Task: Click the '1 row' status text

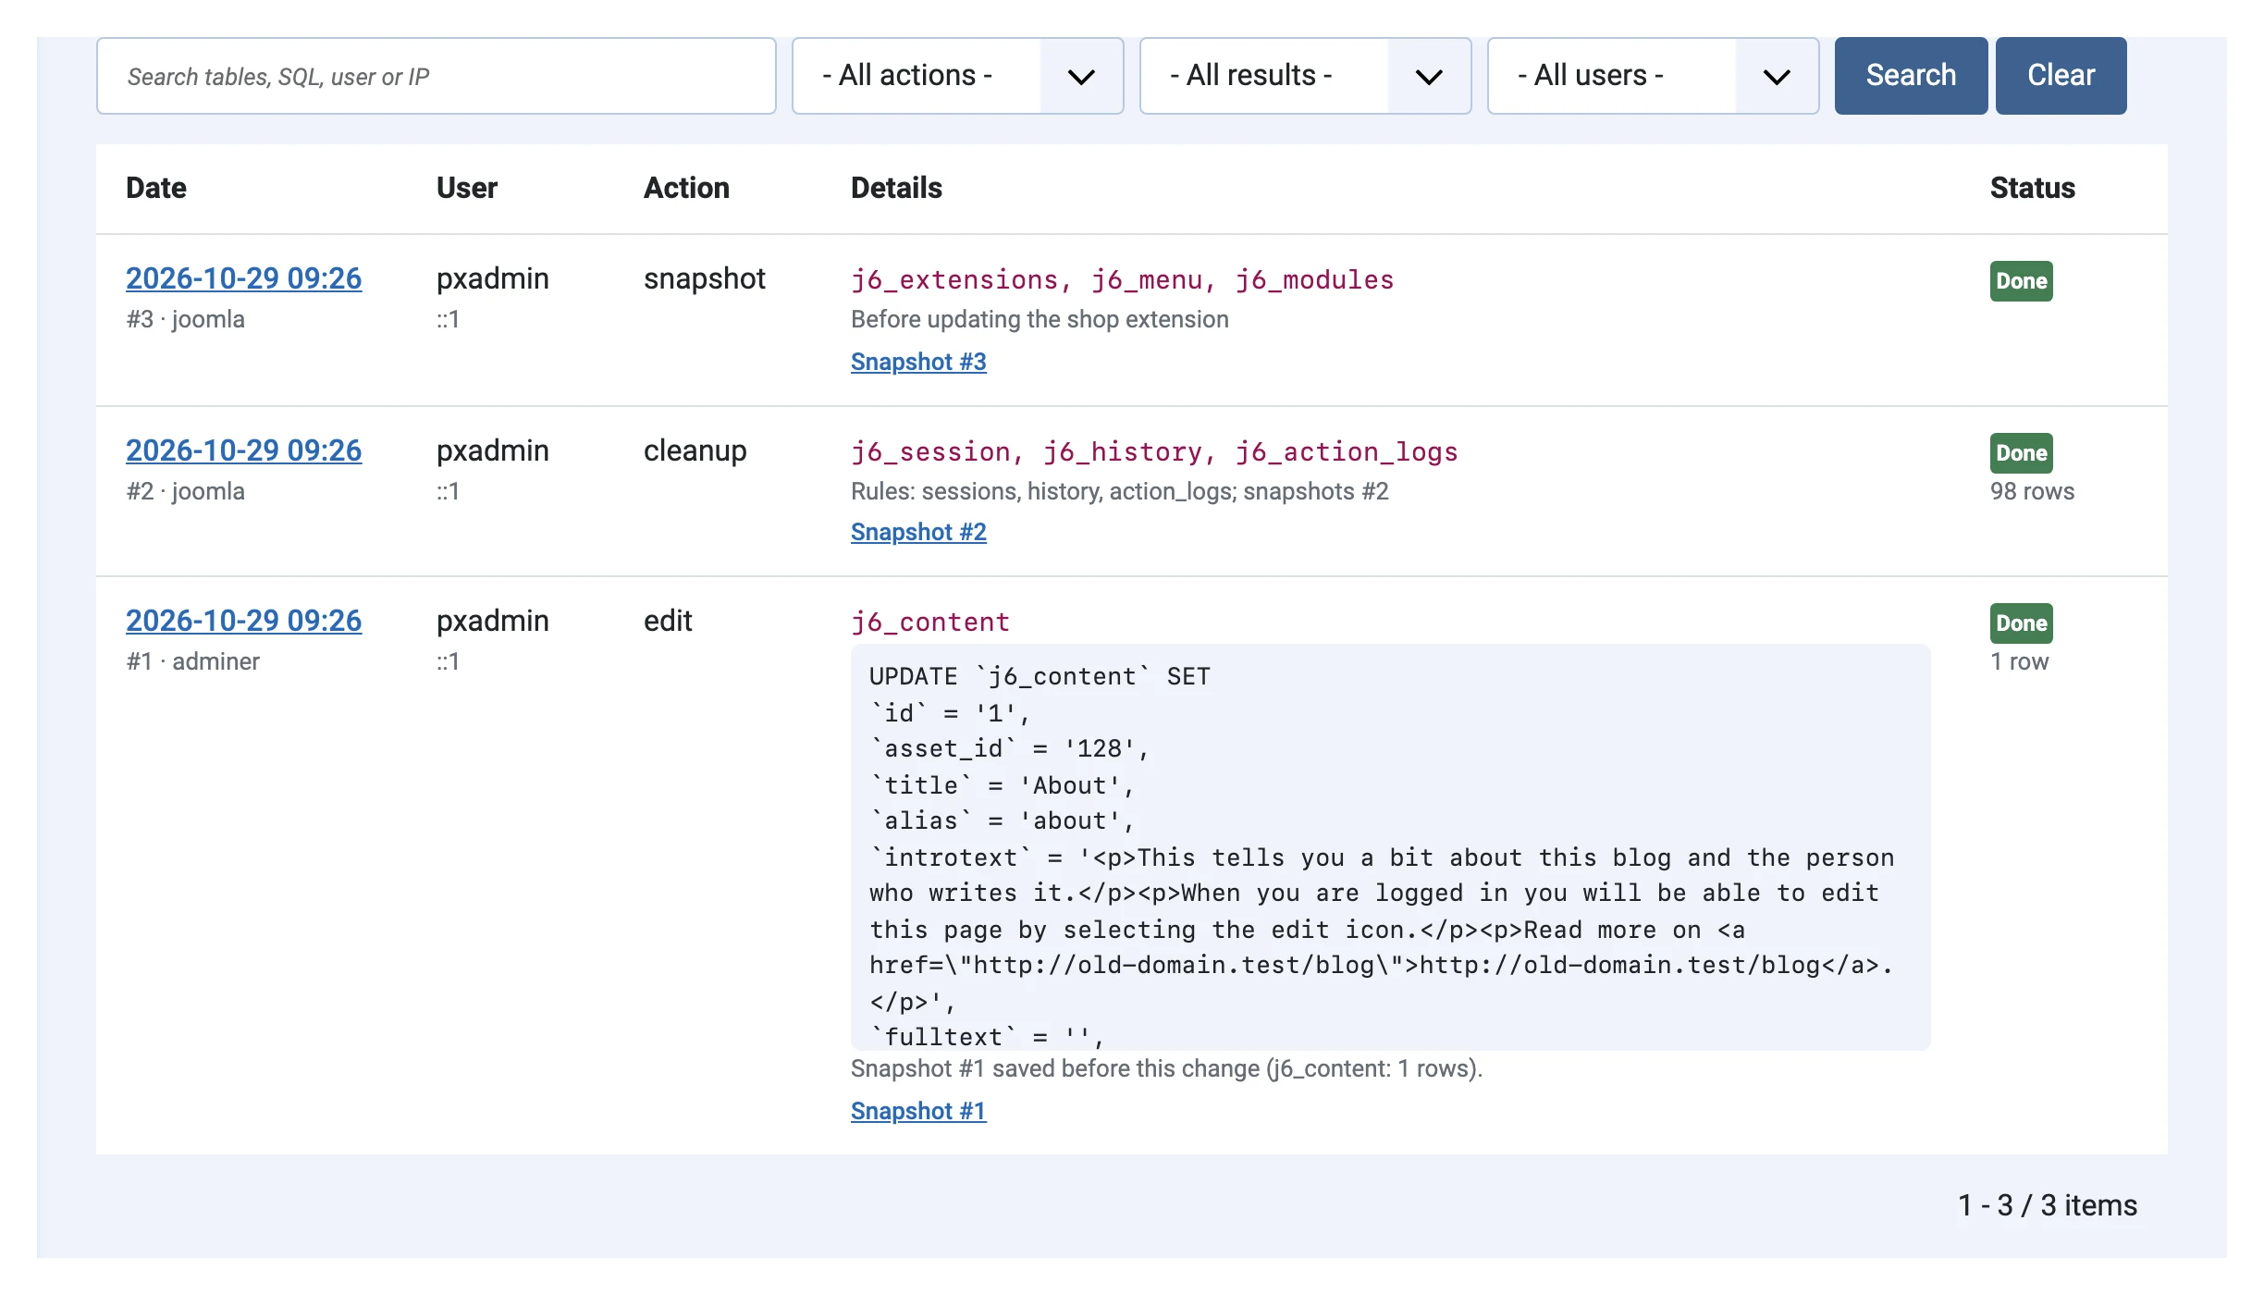Action: 2019,661
